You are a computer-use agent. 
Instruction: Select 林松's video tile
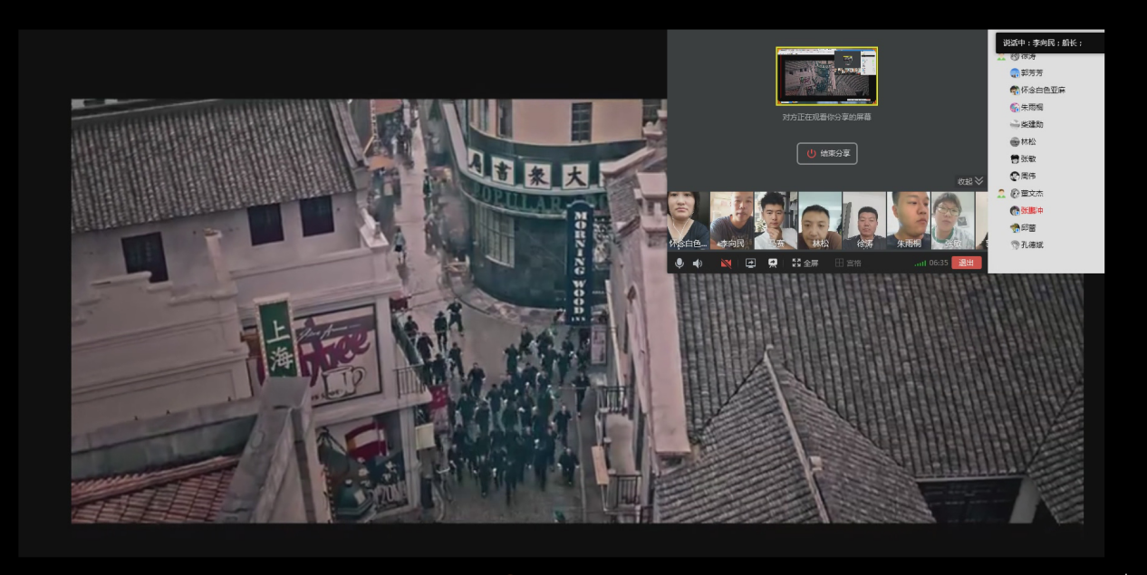pos(820,220)
